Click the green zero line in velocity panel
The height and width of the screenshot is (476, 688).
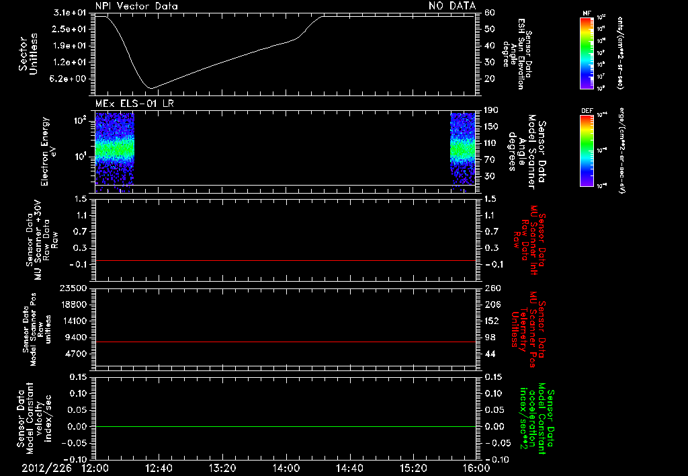click(285, 426)
